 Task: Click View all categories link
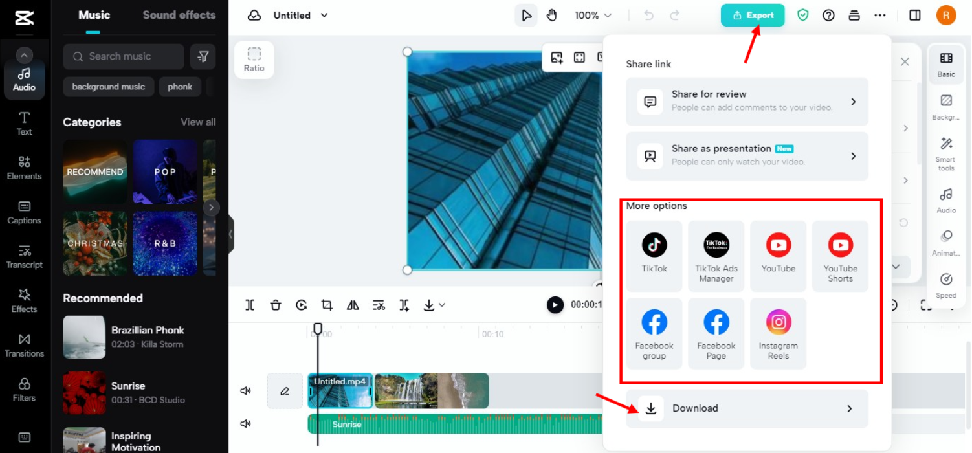(198, 122)
